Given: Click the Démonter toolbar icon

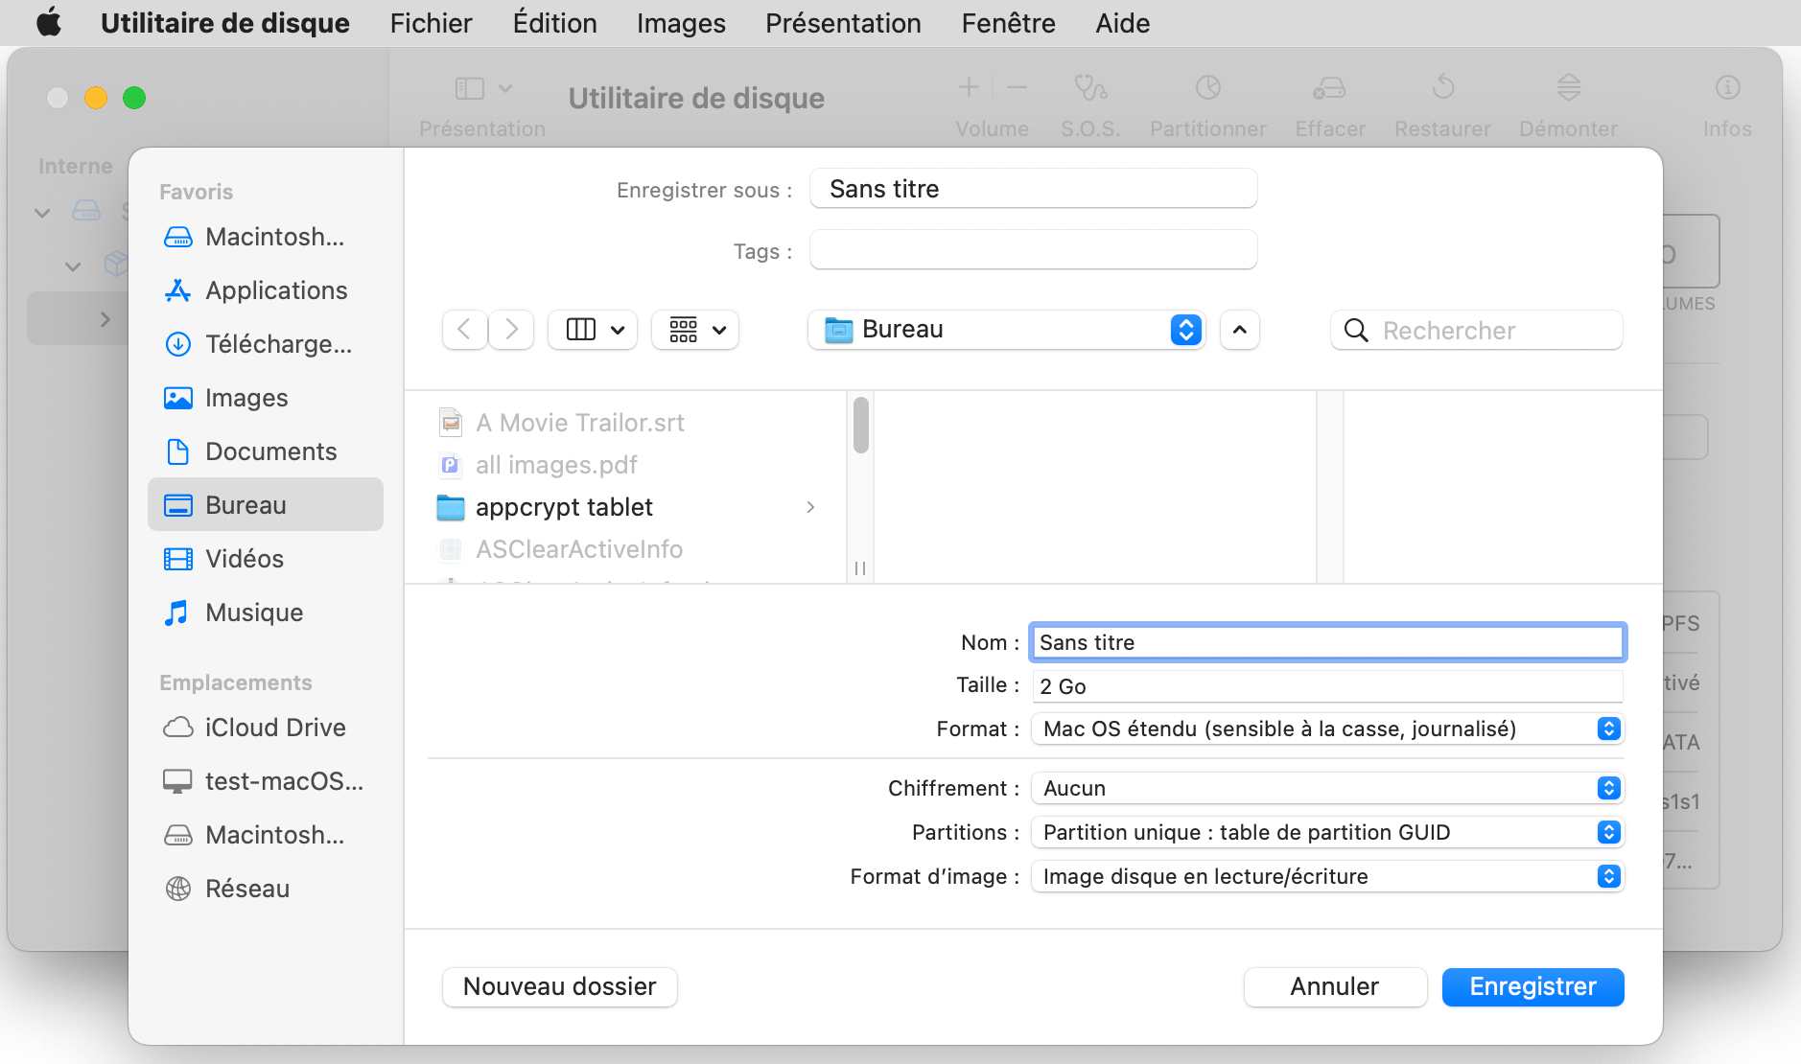Looking at the screenshot, I should [1568, 88].
